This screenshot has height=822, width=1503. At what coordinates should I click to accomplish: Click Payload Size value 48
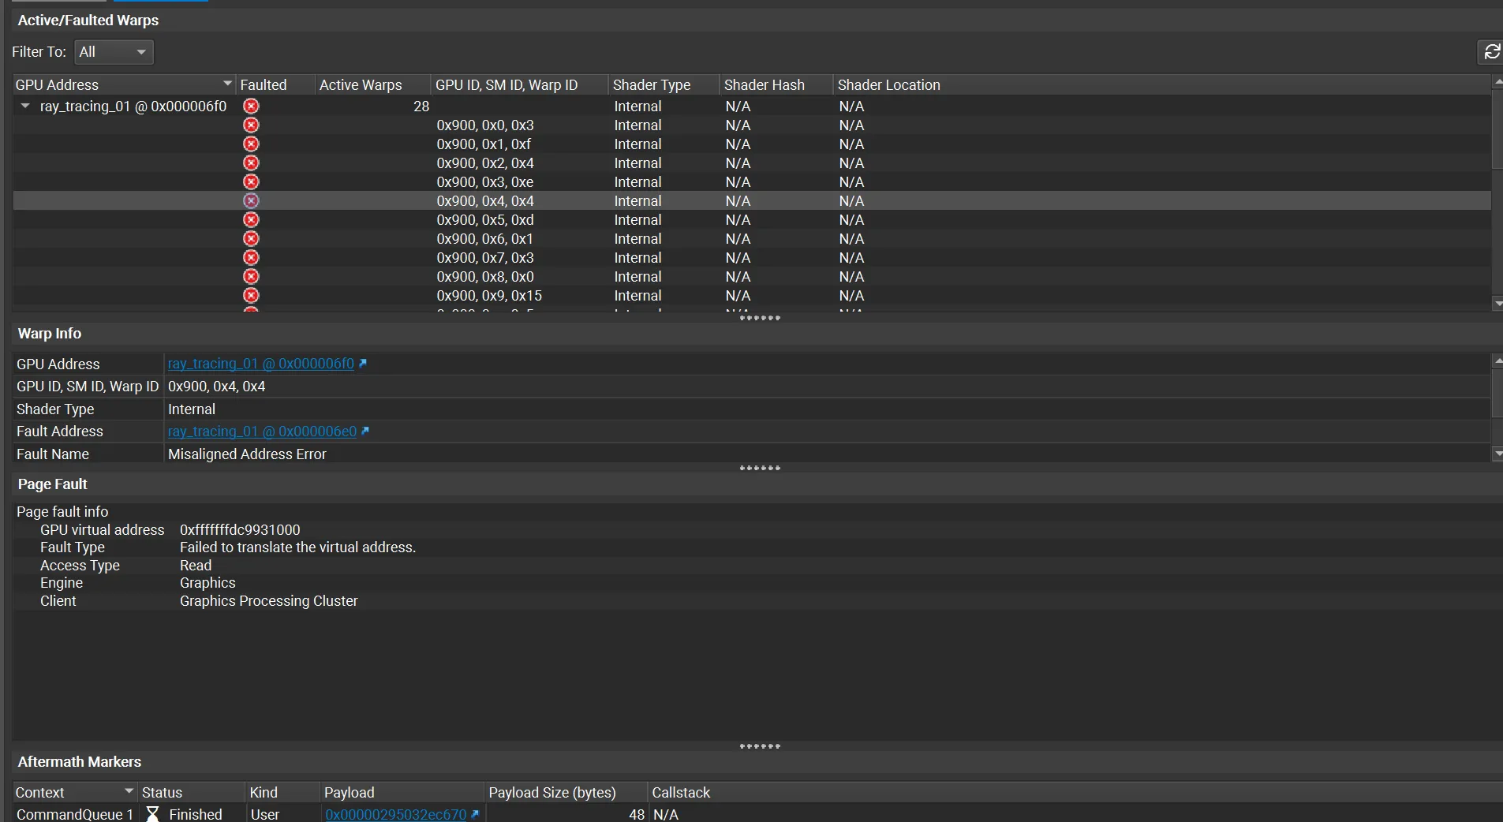637,814
